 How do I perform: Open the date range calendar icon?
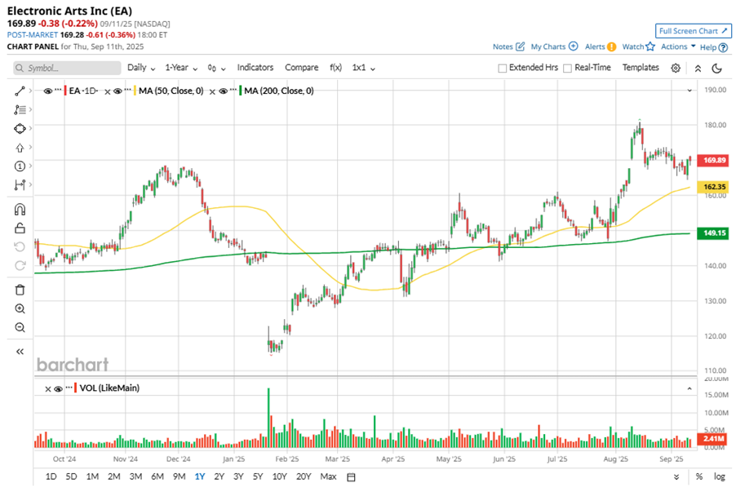[x=351, y=477]
